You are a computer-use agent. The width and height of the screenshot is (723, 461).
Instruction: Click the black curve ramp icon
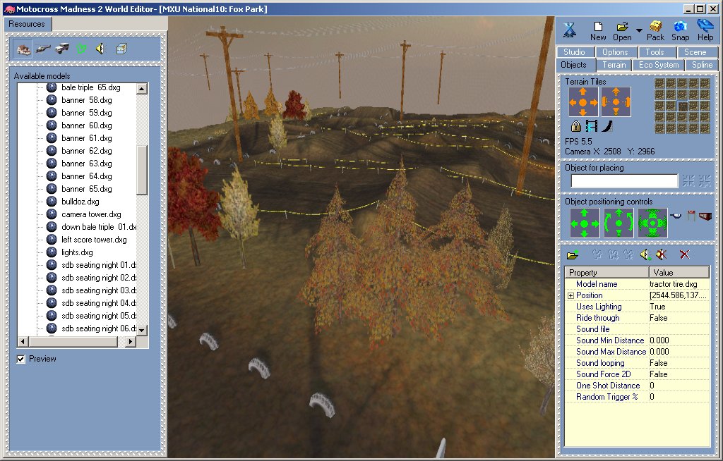[x=607, y=125]
